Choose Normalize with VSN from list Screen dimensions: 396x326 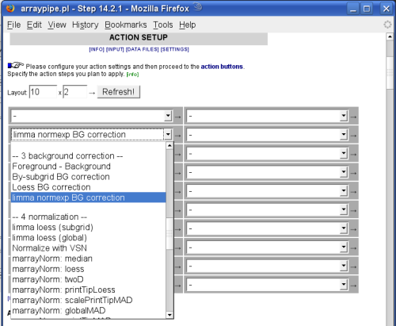[x=50, y=248]
